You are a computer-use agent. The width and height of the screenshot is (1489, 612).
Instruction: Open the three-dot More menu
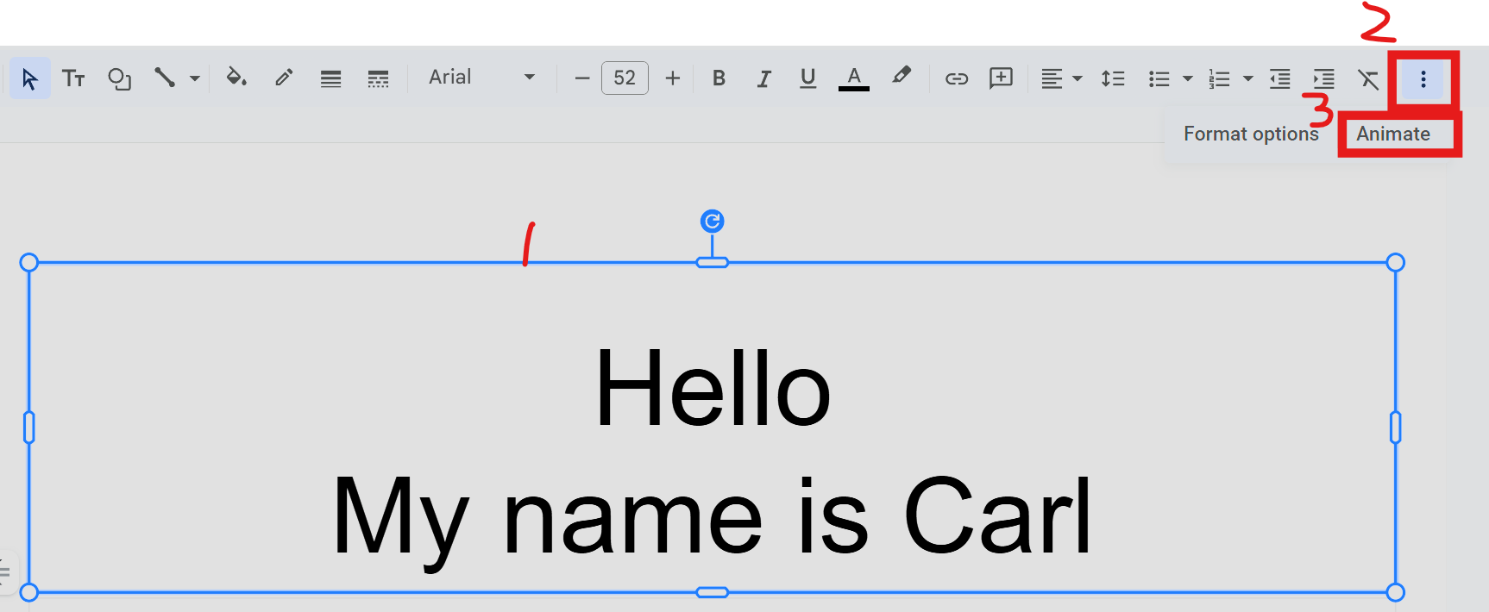(1423, 79)
